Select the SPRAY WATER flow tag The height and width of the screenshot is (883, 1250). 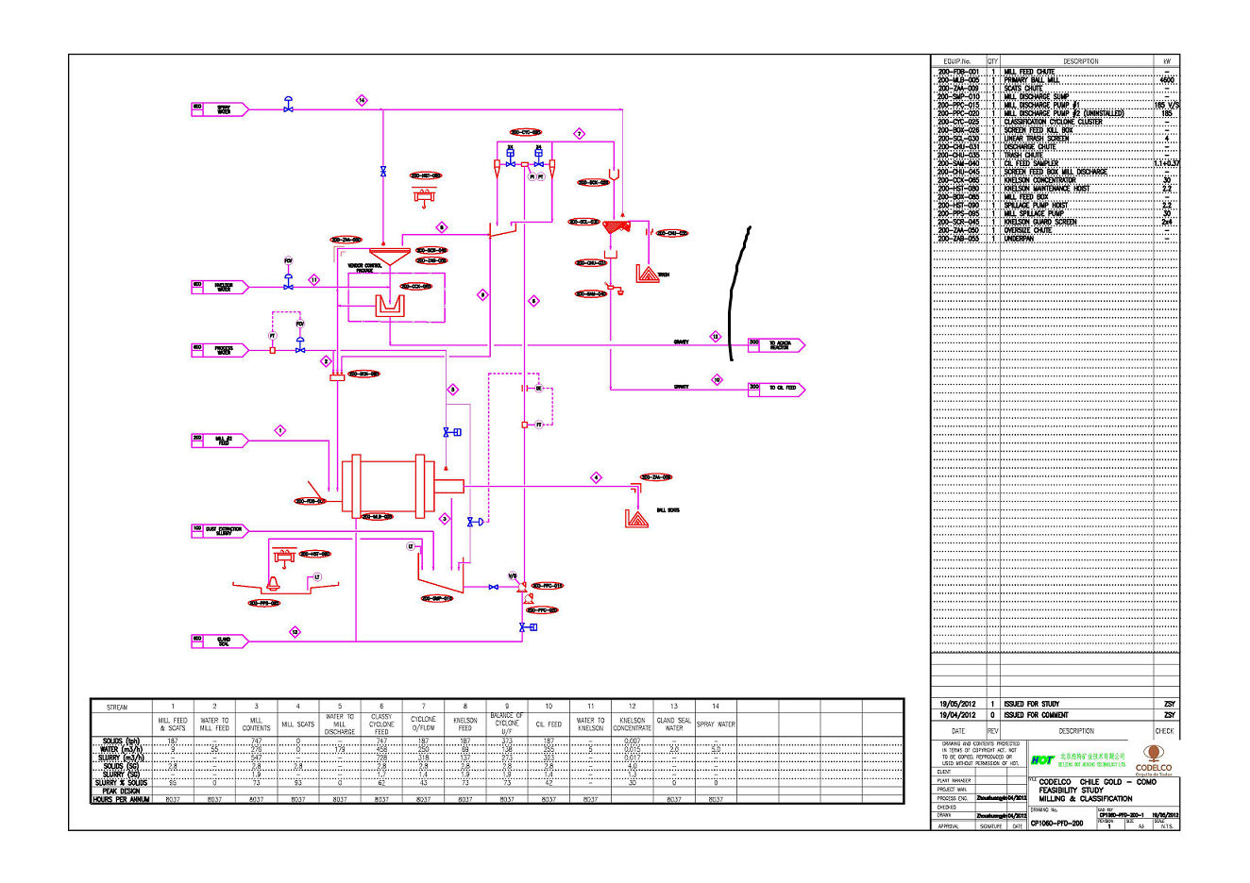[220, 109]
